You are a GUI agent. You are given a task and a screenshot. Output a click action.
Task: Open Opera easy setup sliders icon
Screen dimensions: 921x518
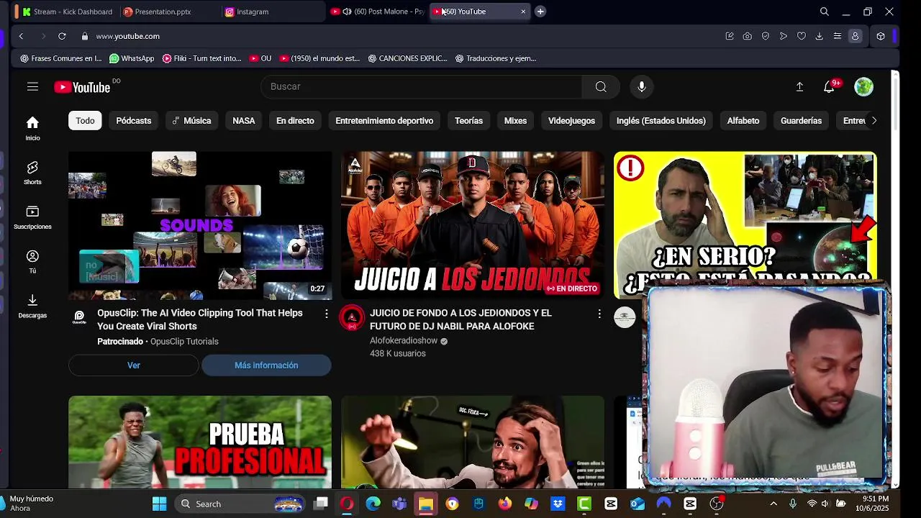coord(837,36)
